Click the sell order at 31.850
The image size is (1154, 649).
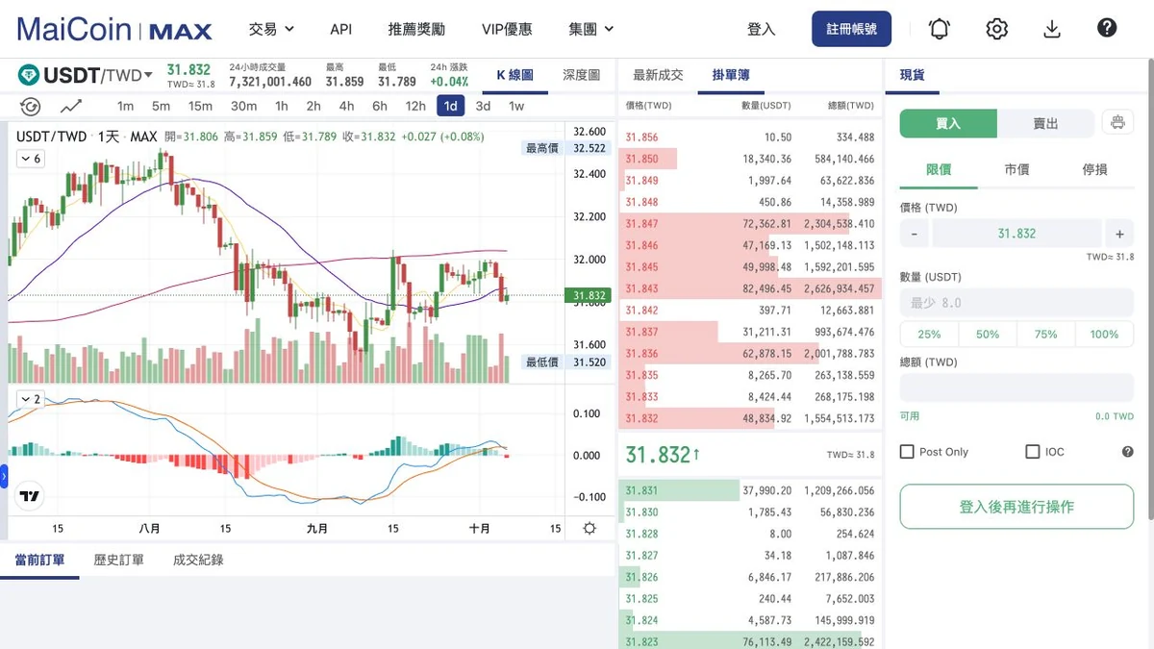coord(750,159)
